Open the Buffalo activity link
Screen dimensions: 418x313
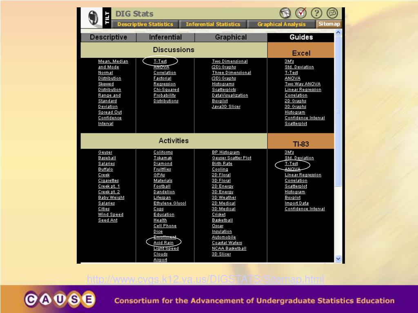click(x=105, y=169)
